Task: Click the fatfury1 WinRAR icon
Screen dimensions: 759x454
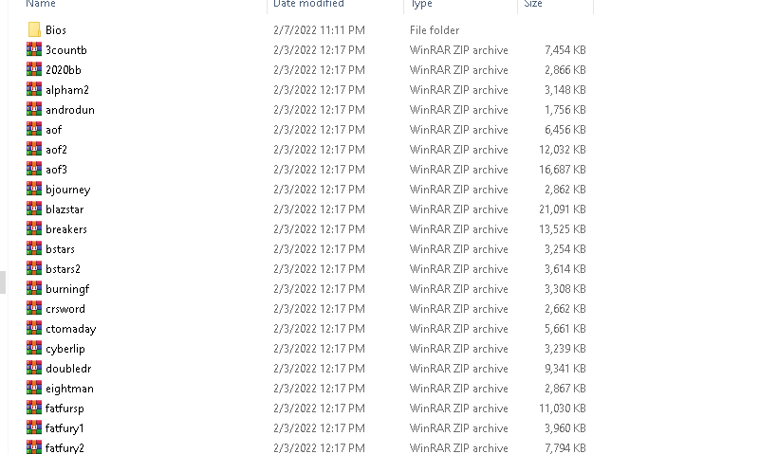Action: pos(34,427)
